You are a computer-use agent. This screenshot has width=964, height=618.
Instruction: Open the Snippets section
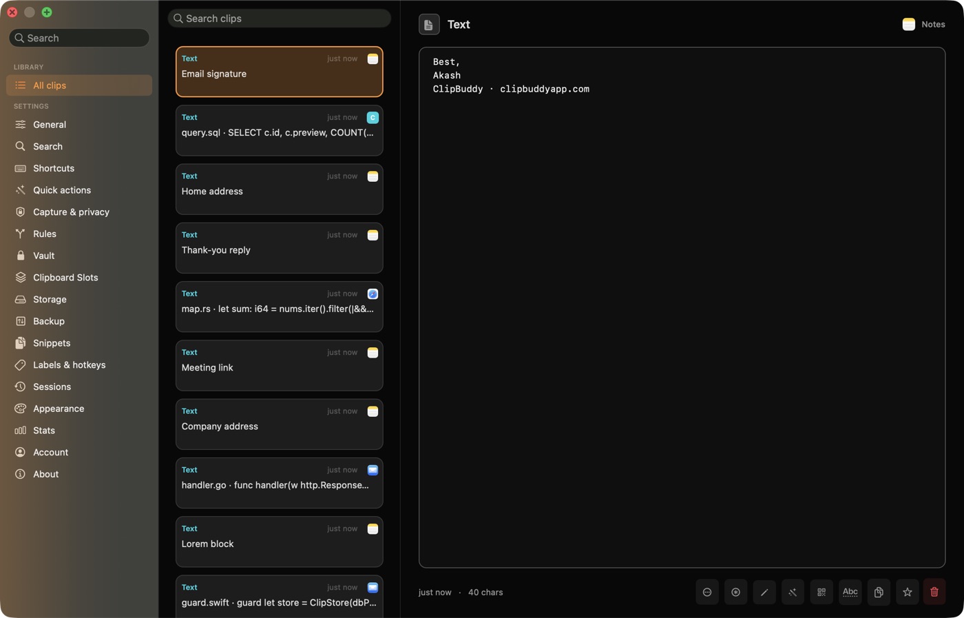79,343
